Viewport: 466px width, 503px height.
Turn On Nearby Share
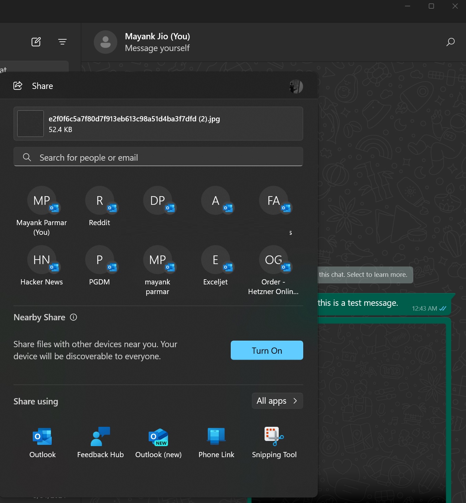pyautogui.click(x=267, y=350)
